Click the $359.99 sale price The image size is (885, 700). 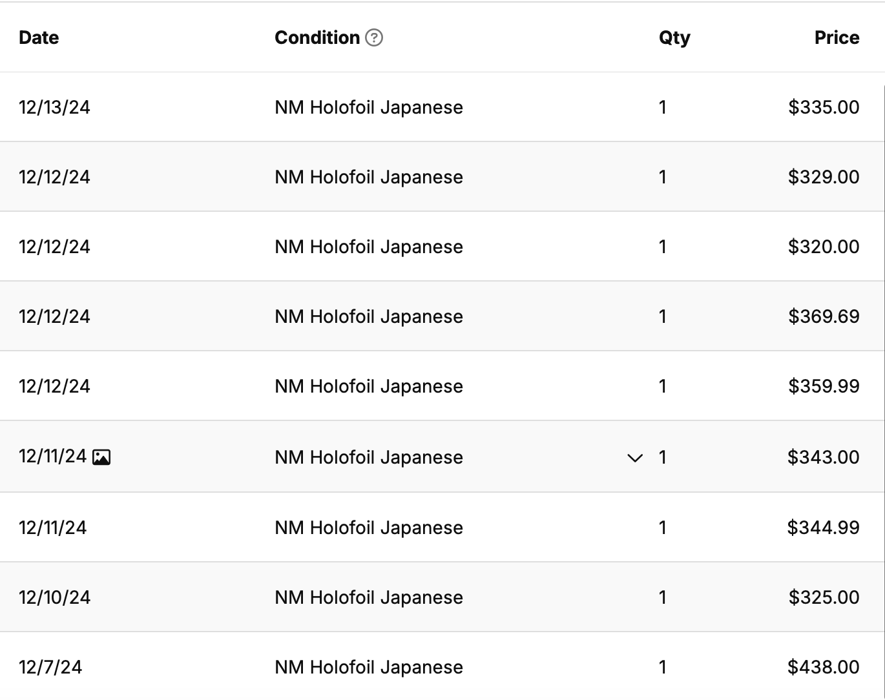click(x=824, y=386)
